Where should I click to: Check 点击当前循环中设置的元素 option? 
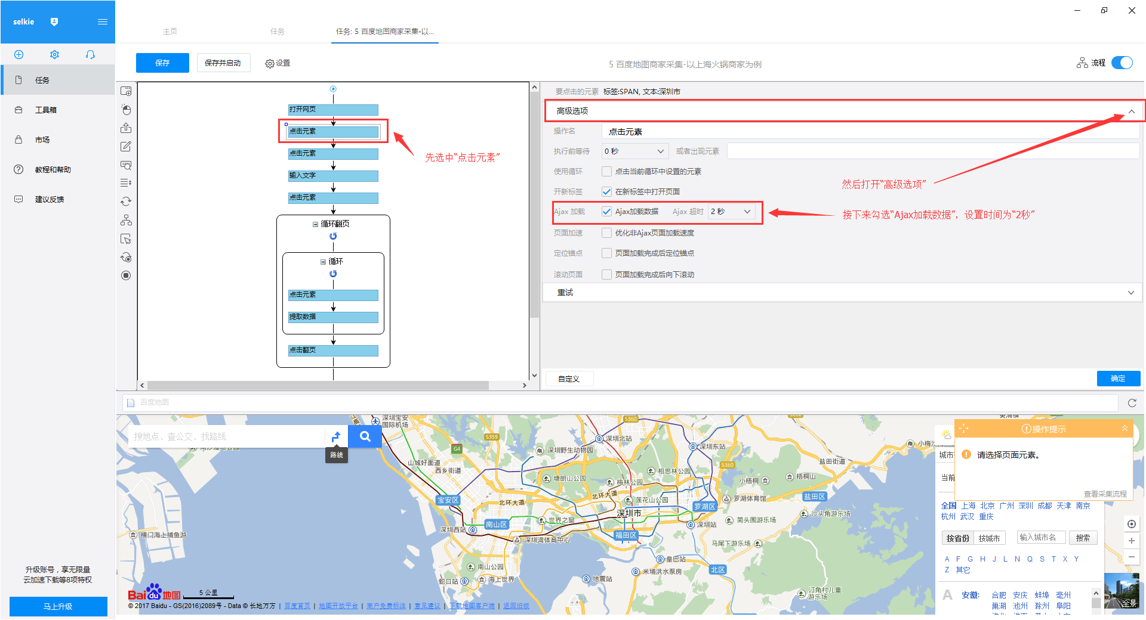(x=606, y=172)
